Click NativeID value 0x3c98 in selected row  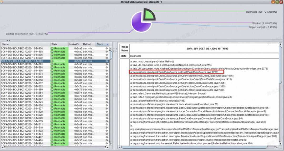78,61
